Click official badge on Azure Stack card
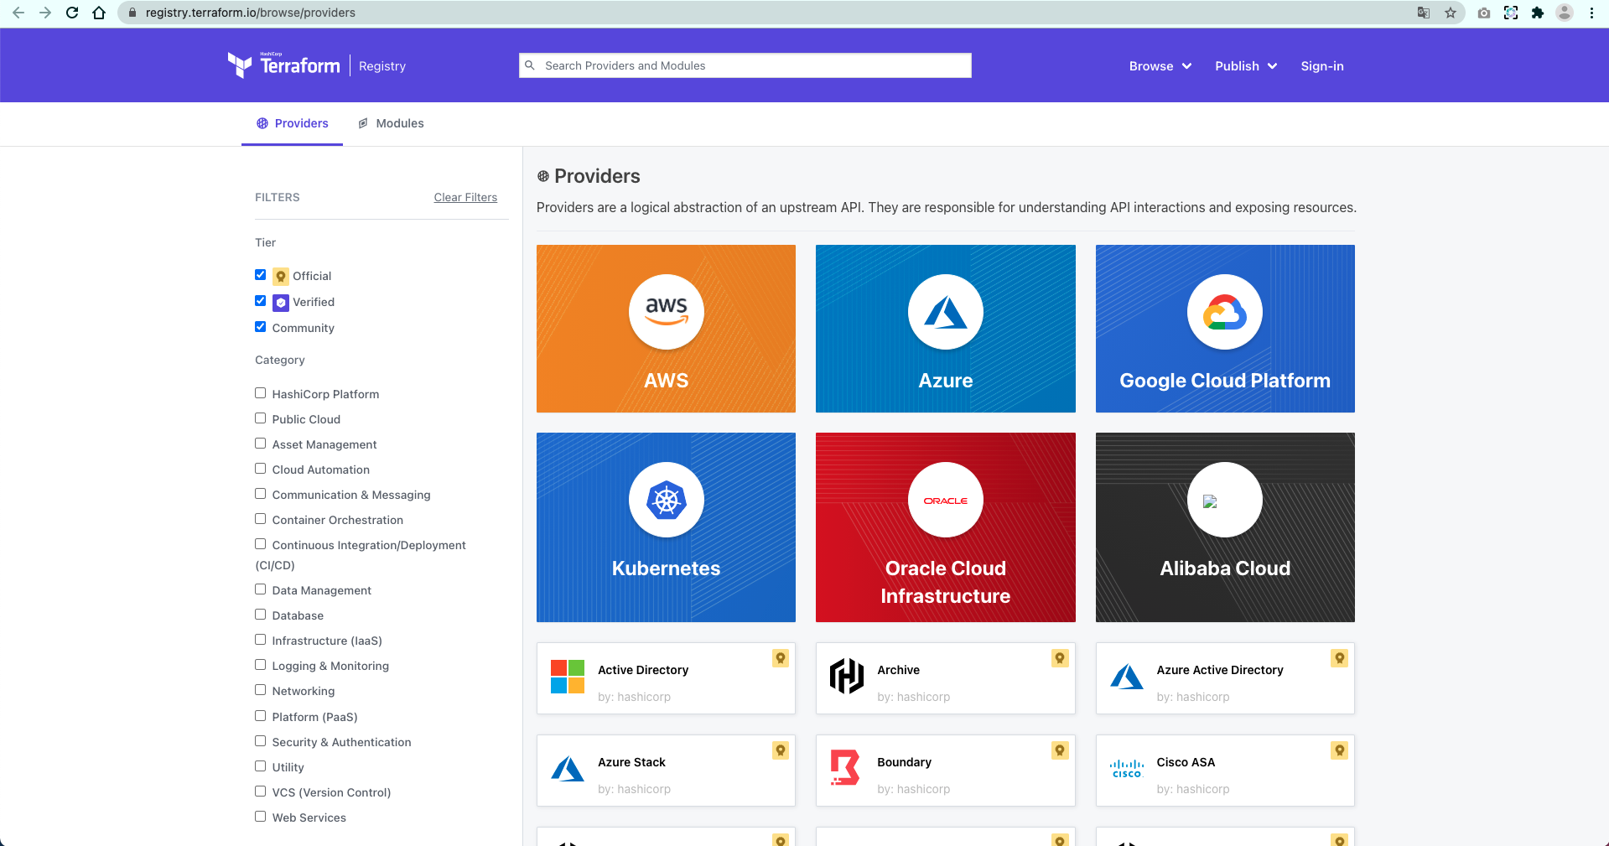The height and width of the screenshot is (846, 1609). (781, 750)
